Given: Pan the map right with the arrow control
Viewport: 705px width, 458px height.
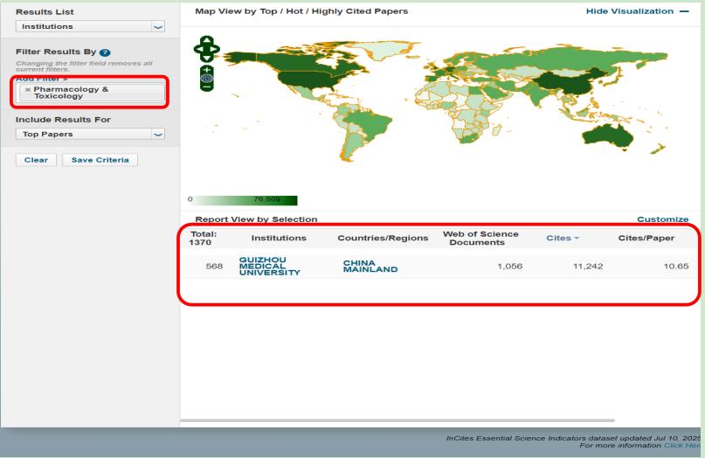Looking at the screenshot, I should click(x=216, y=49).
